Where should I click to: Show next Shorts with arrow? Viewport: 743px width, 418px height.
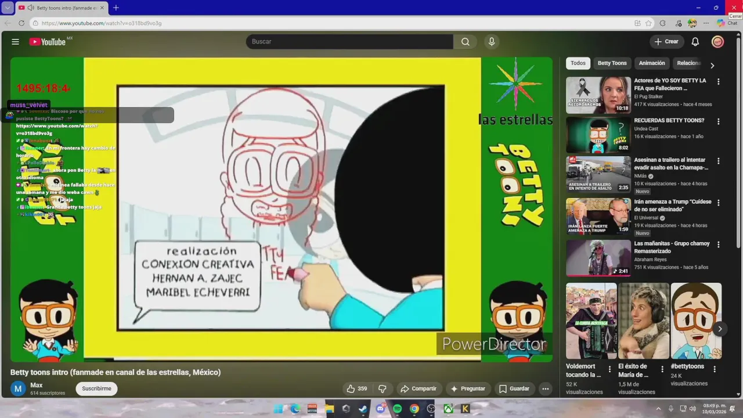pos(720,329)
